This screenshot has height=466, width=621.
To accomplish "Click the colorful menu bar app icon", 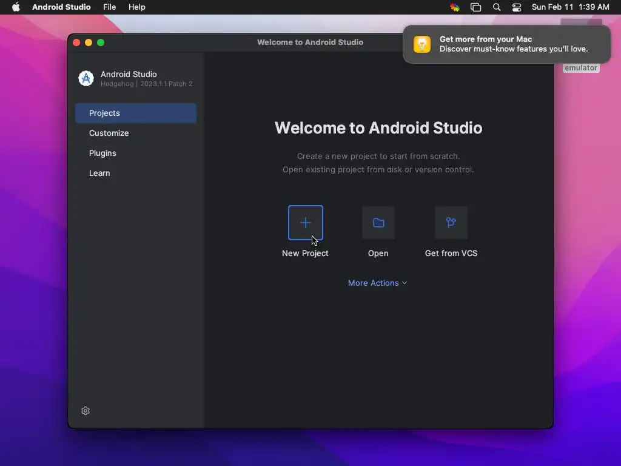I will [455, 7].
